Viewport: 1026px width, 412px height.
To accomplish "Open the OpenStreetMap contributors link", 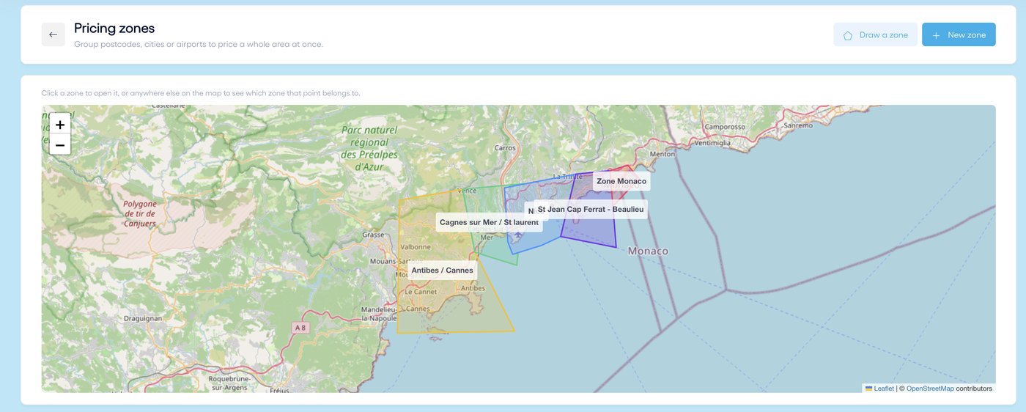I will (x=930, y=389).
